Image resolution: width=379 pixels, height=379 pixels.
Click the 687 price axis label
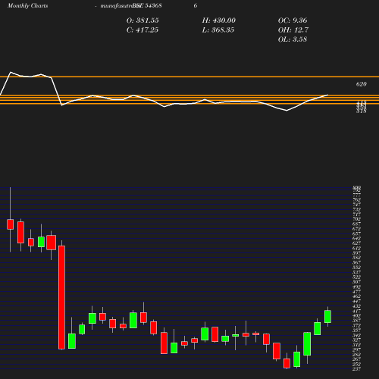coord(357,224)
